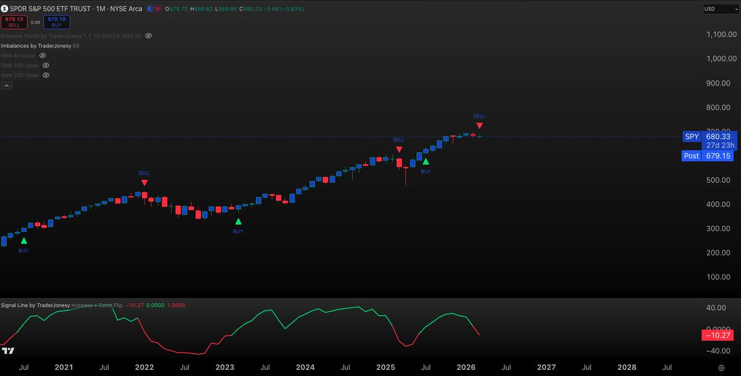This screenshot has width=741, height=376.
Task: Click the 1,100.00 price axis label
Action: pyautogui.click(x=722, y=35)
